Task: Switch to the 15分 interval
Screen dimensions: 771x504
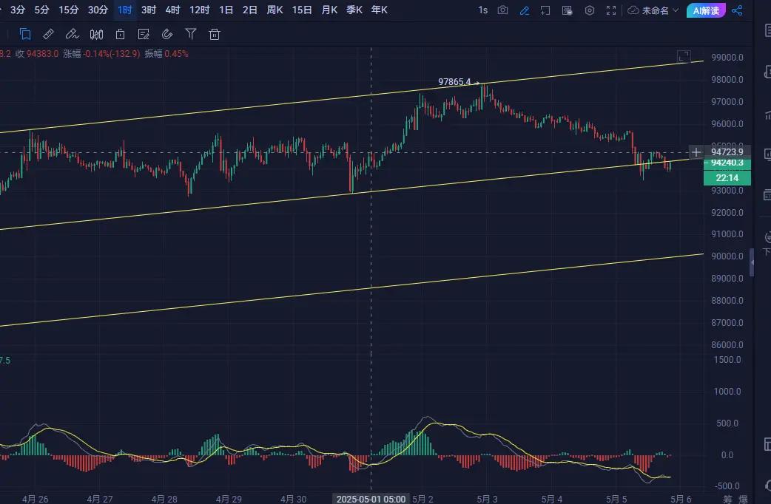Action: pyautogui.click(x=68, y=10)
